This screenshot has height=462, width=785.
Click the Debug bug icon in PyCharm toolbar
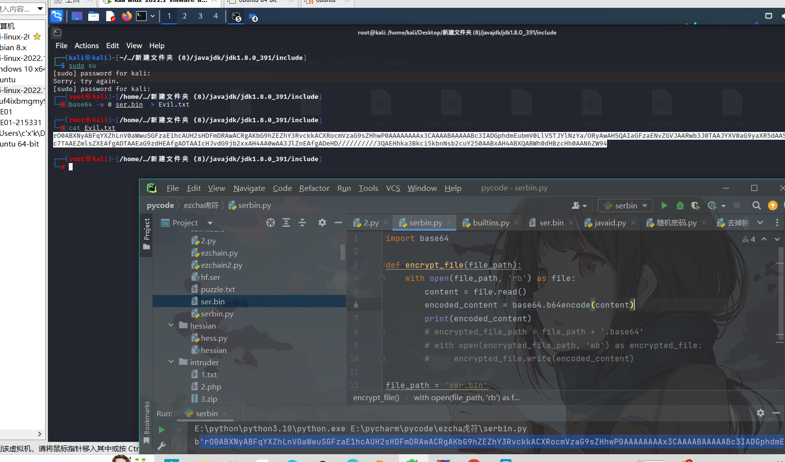click(x=680, y=205)
